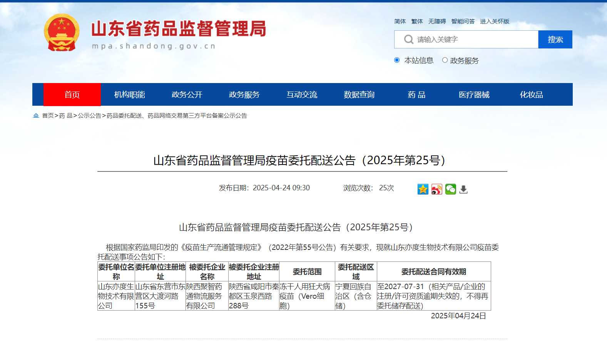The width and height of the screenshot is (607, 341).
Task: Click cell 至2027-07-31 contract validity
Action: [434, 296]
